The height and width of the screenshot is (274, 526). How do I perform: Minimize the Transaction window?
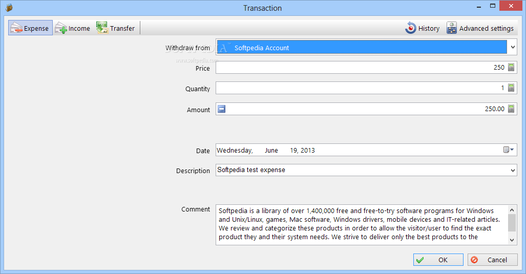(x=479, y=6)
